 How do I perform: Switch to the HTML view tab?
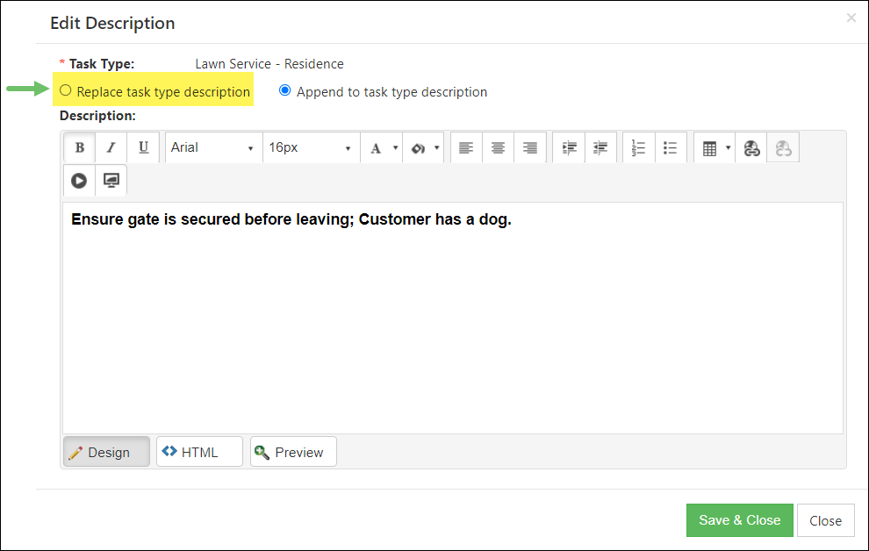pyautogui.click(x=199, y=452)
